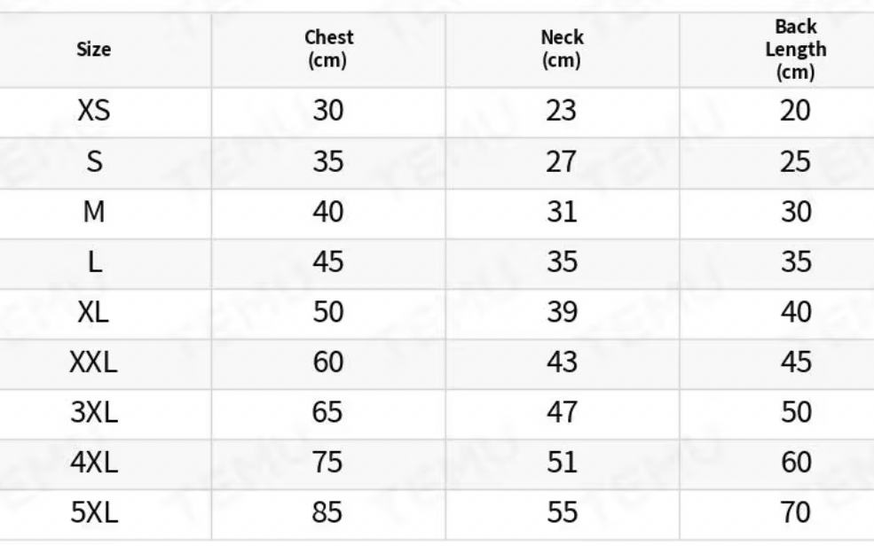The width and height of the screenshot is (874, 546).
Task: Select the 3XL size row label
Action: point(94,413)
